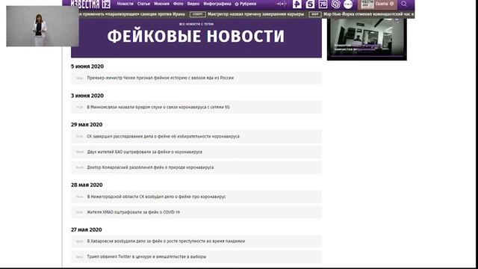478x269 pixels.
Task: Open article about Хабаровск crime growth fake
Action: click(196, 241)
